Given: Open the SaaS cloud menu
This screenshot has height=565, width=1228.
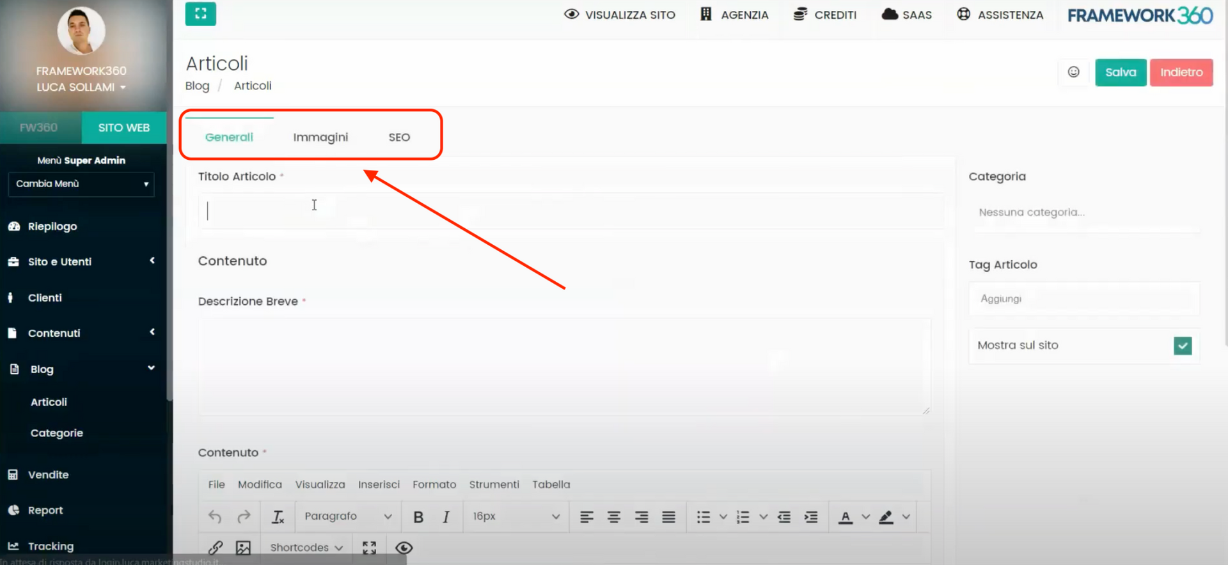Looking at the screenshot, I should (x=907, y=15).
